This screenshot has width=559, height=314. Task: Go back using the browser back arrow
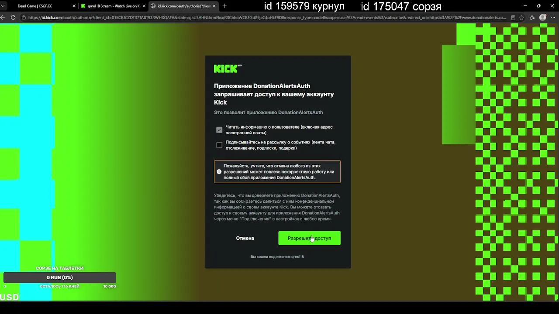click(3, 17)
